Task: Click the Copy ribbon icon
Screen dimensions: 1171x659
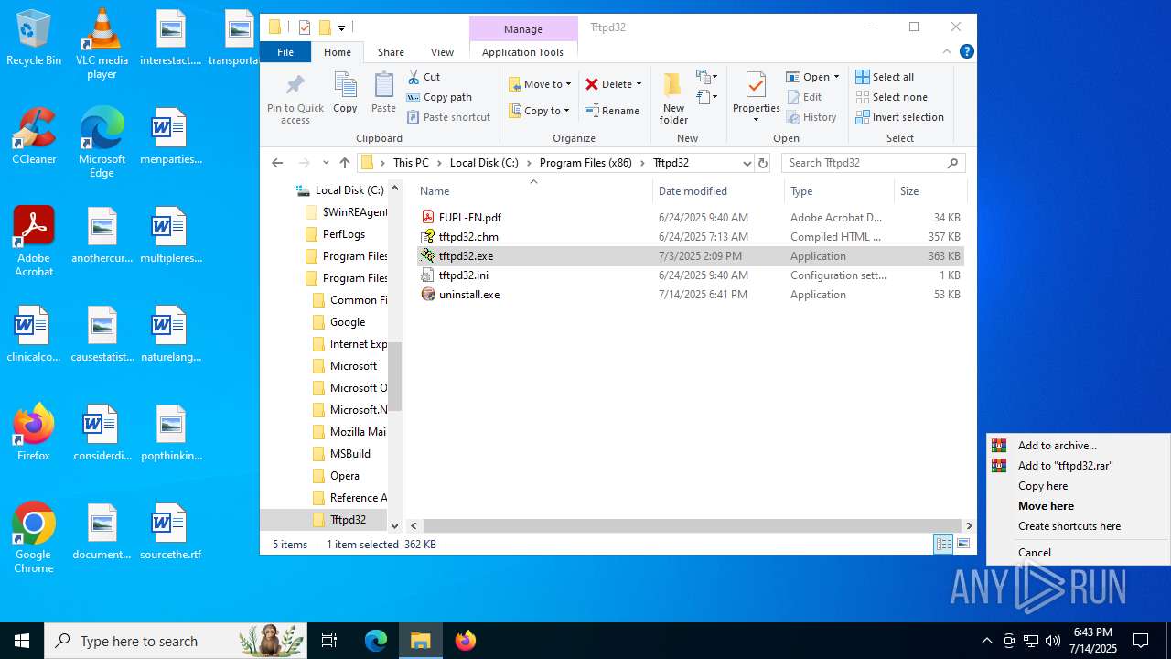Action: (x=345, y=93)
